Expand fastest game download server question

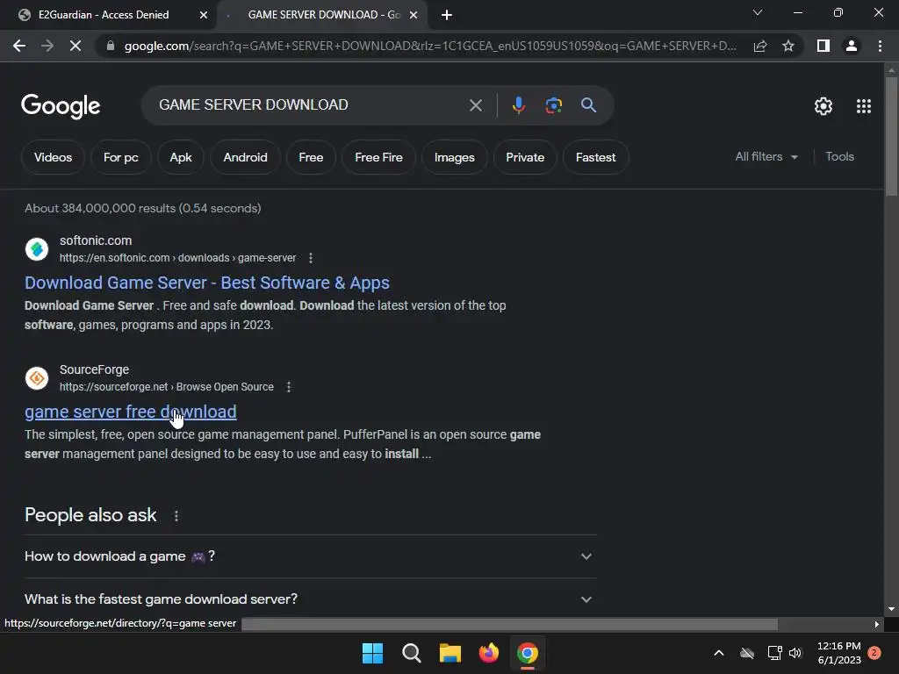pos(311,599)
